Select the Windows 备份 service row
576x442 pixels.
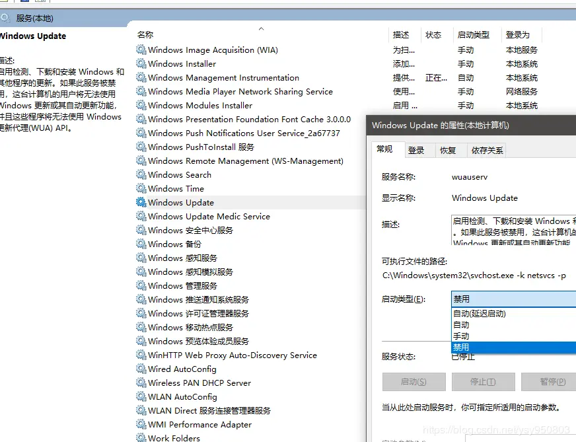tap(250, 244)
